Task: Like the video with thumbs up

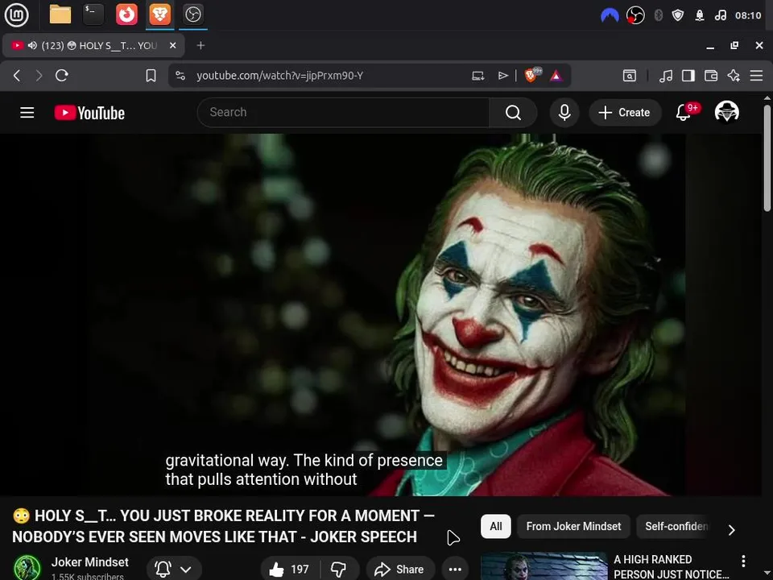Action: [290, 570]
